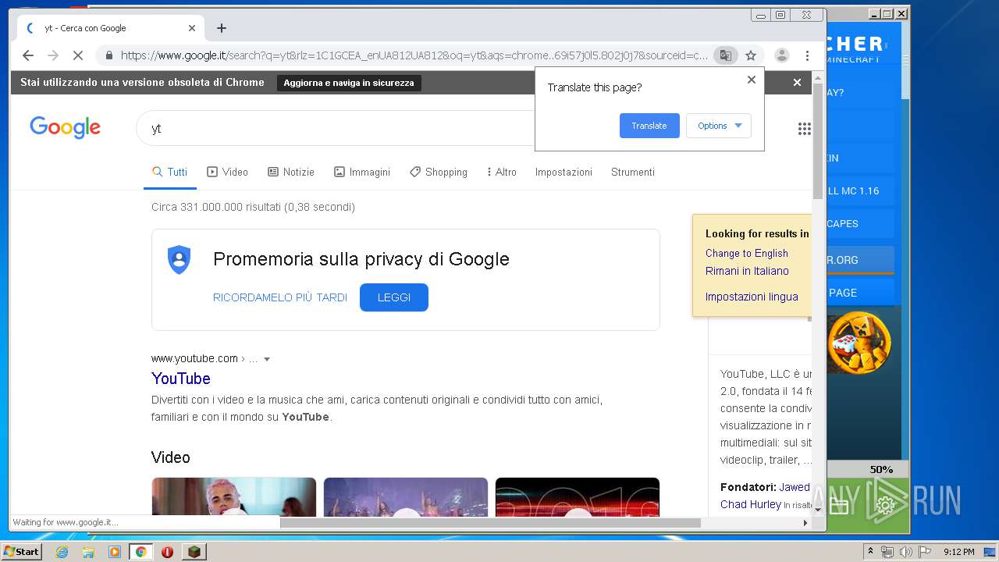This screenshot has width=999, height=562.
Task: Switch to the Notizie search tab
Action: pyautogui.click(x=290, y=172)
